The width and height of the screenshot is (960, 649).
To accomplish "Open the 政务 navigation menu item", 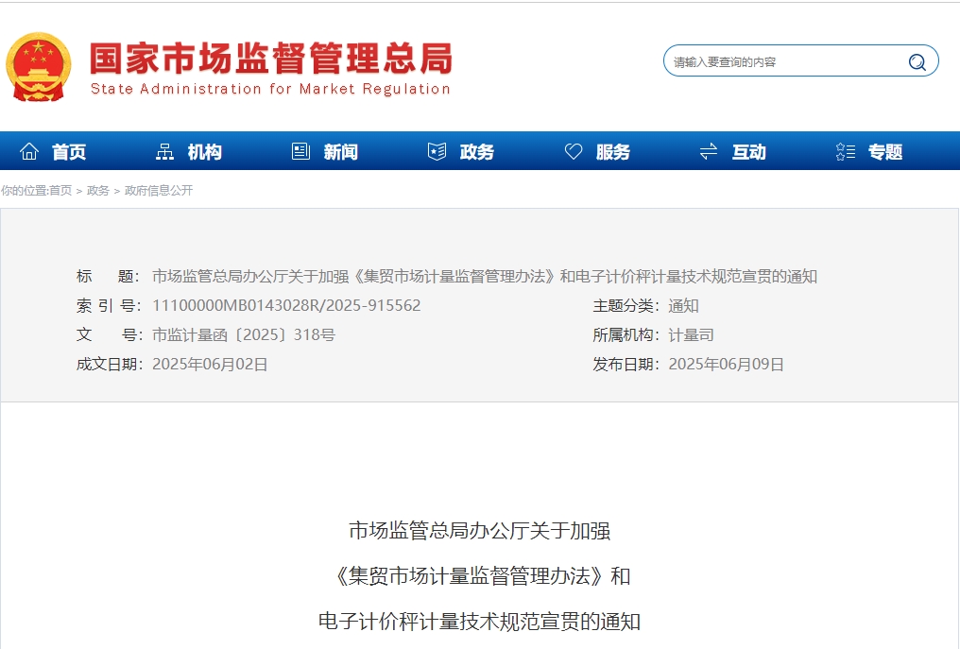I will (x=477, y=152).
